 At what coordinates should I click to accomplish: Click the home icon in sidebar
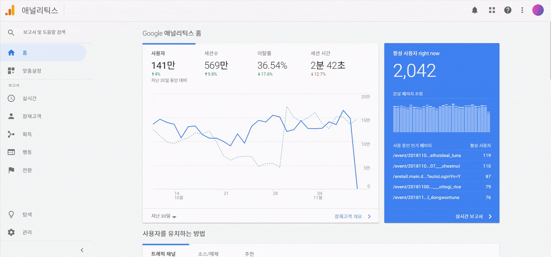(x=11, y=53)
